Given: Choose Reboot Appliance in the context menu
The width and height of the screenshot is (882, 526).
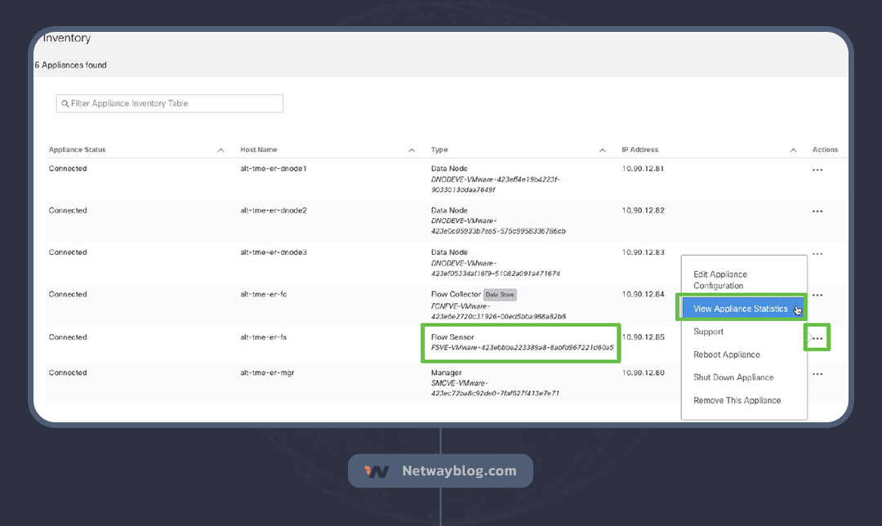Looking at the screenshot, I should click(x=726, y=354).
